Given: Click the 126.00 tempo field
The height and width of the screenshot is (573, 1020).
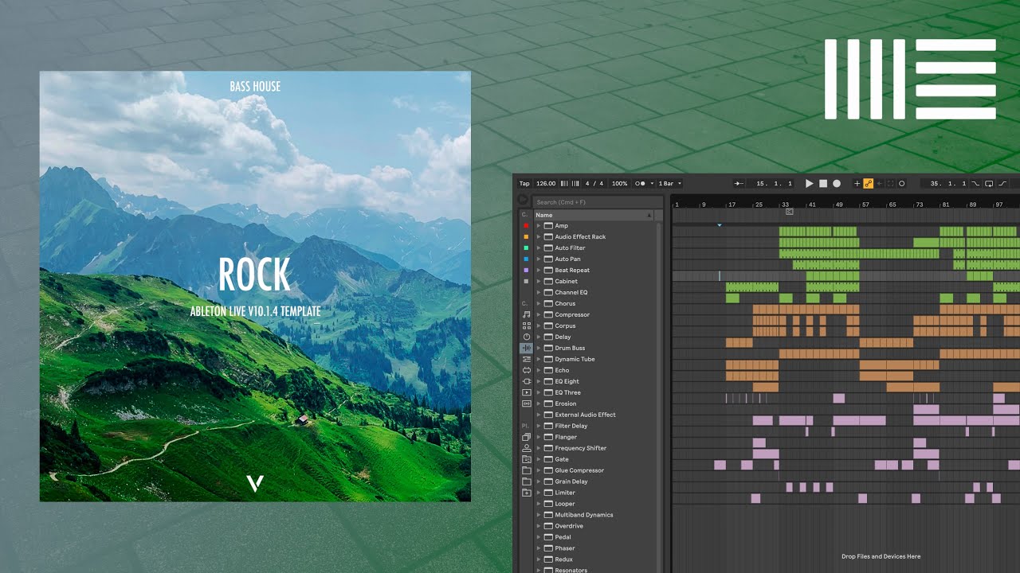Looking at the screenshot, I should pyautogui.click(x=546, y=184).
